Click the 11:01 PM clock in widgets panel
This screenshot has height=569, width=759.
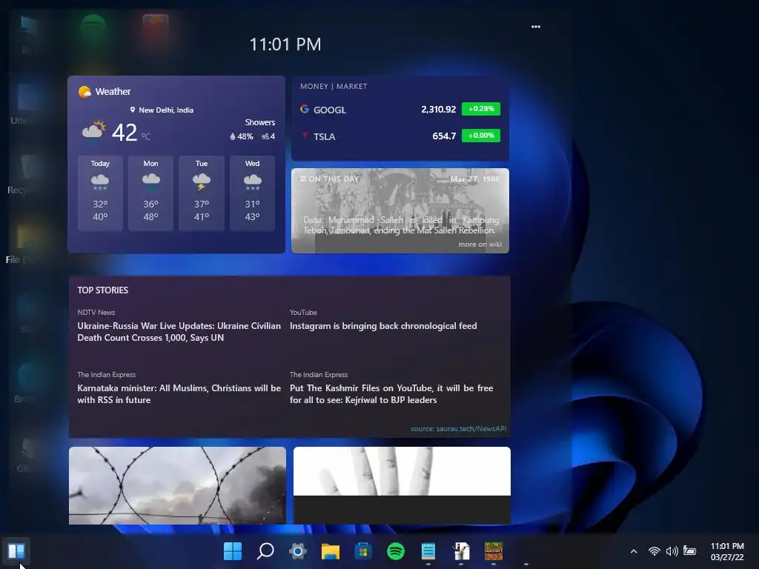coord(285,44)
